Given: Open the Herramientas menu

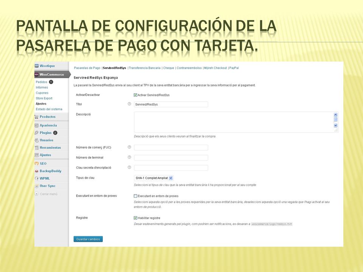Looking at the screenshot, I should pos(50,148).
